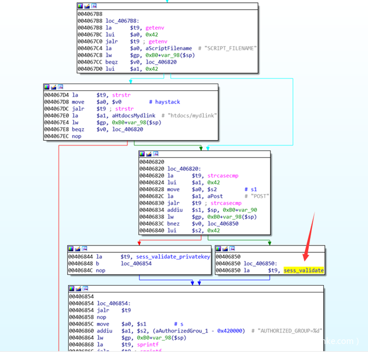The image size is (368, 352).
Task: Click color icon on loc_406820 node header
Action: (x=142, y=154)
